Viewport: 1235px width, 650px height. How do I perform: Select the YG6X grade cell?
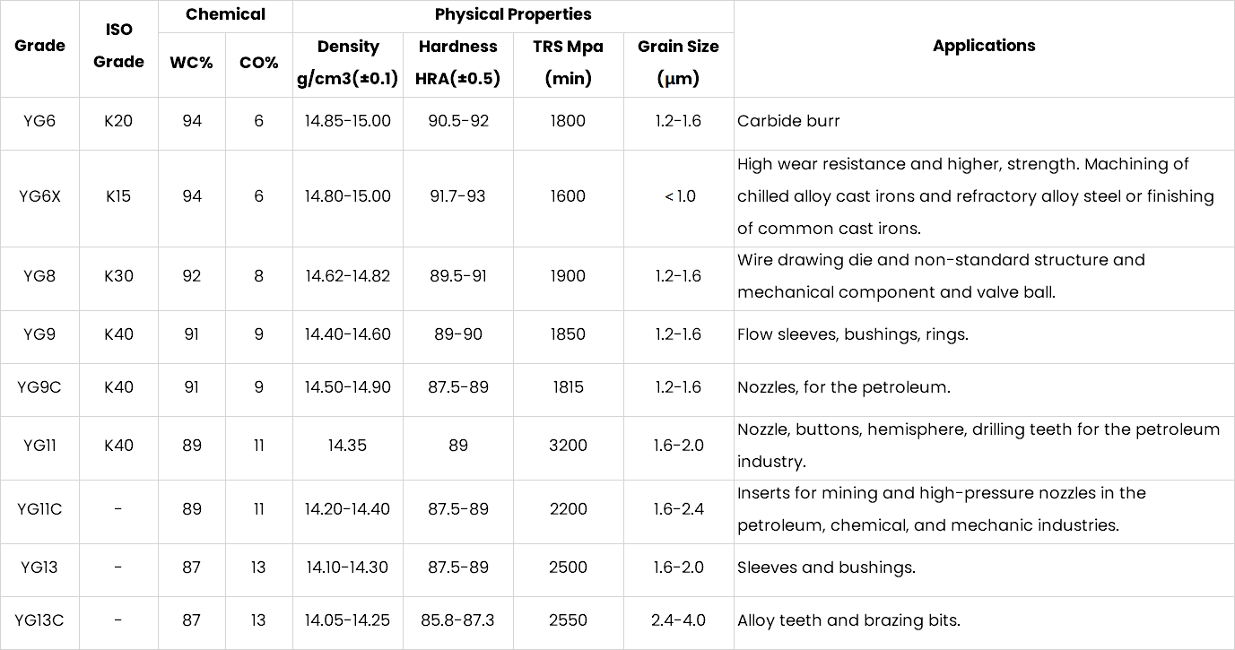(x=39, y=196)
